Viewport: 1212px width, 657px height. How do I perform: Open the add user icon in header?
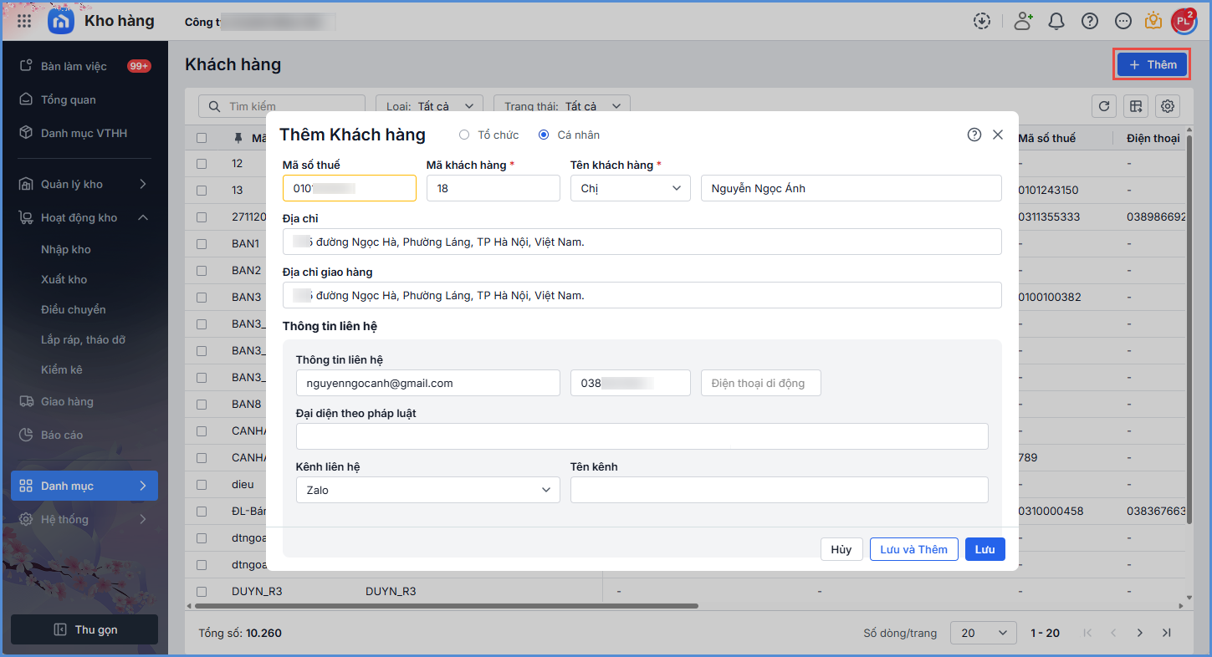click(1023, 21)
